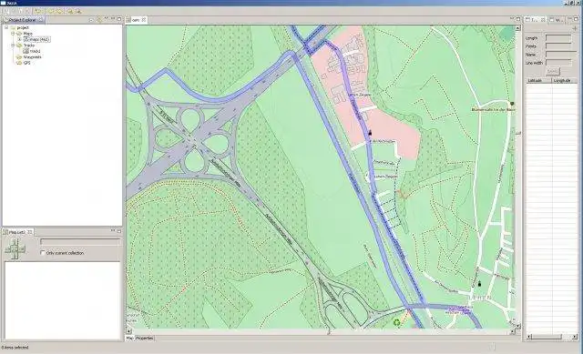Screen dimensions: 583x354
Task: Click the center of the navigation pad
Action: pos(15,249)
